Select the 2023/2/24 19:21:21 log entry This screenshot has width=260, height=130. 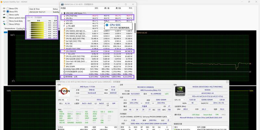(44, 12)
